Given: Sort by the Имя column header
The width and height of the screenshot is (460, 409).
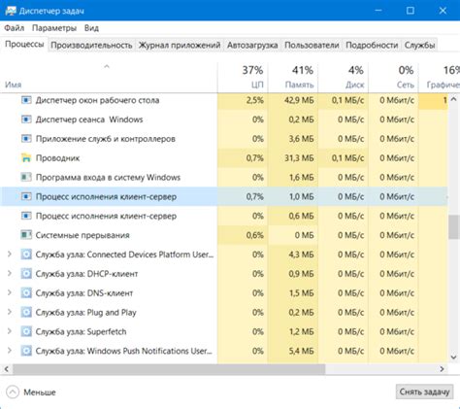Looking at the screenshot, I should (x=109, y=77).
